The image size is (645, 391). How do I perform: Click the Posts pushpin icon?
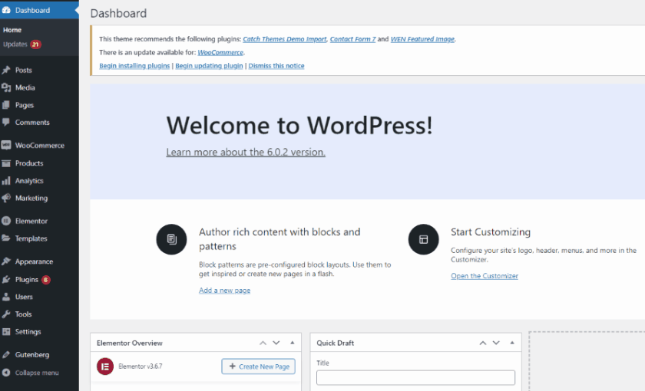[6, 71]
